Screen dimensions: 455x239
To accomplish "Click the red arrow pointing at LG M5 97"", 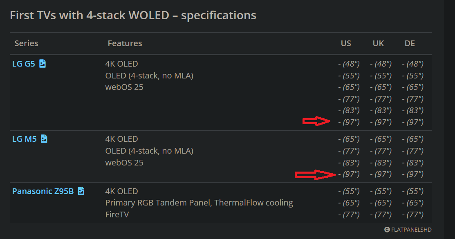I will coord(315,174).
